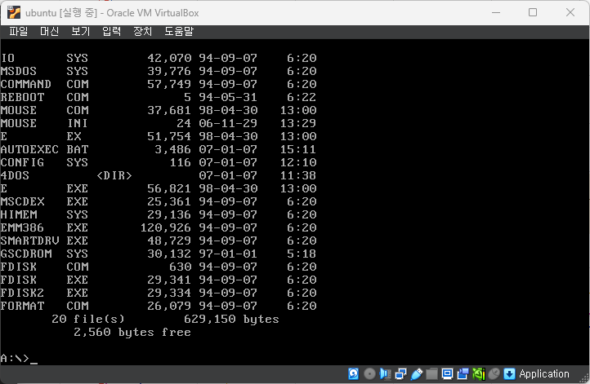Screen dimensions: 590x384
Task: Click the 15:11 time value
Action: coord(298,149)
